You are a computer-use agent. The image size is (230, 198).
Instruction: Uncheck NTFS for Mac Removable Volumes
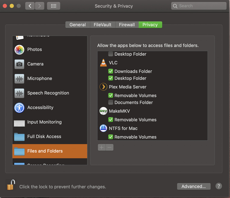(x=110, y=137)
